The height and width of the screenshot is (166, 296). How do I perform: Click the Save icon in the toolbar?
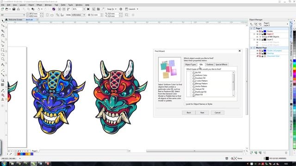tap(14, 9)
